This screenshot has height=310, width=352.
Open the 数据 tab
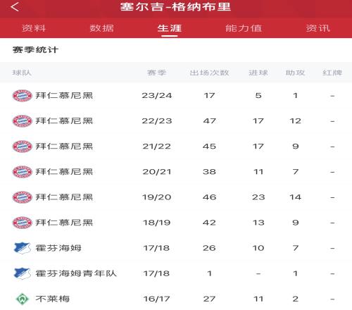pos(101,28)
